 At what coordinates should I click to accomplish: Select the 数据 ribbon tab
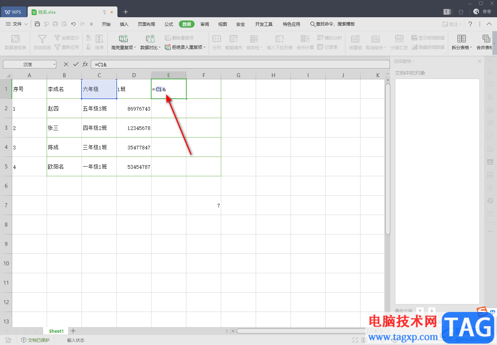(187, 24)
